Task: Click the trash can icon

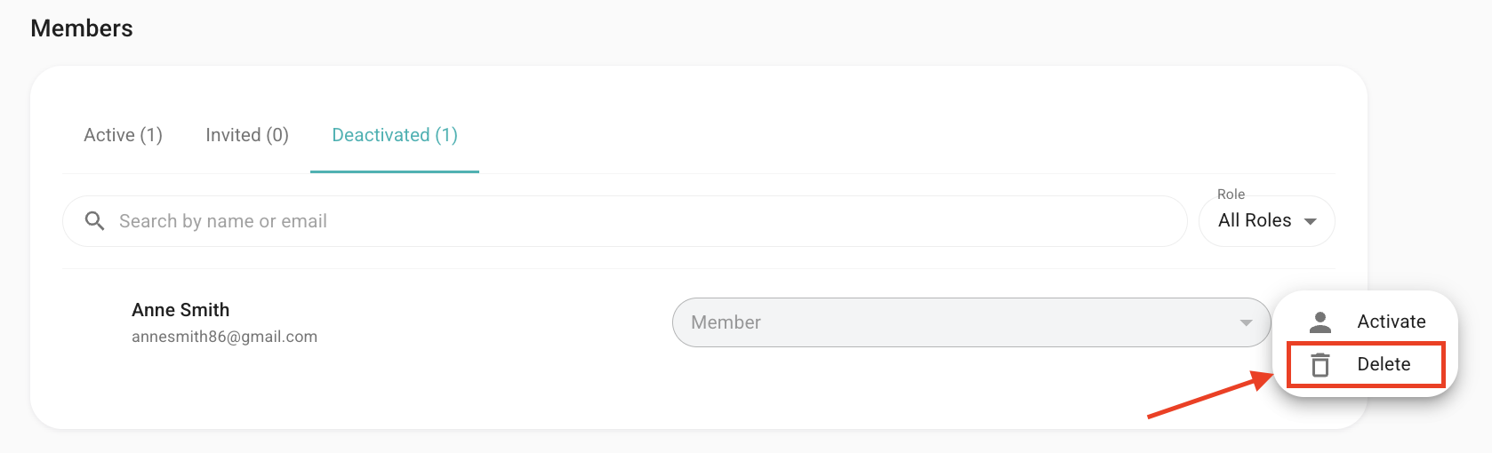Action: [1320, 364]
